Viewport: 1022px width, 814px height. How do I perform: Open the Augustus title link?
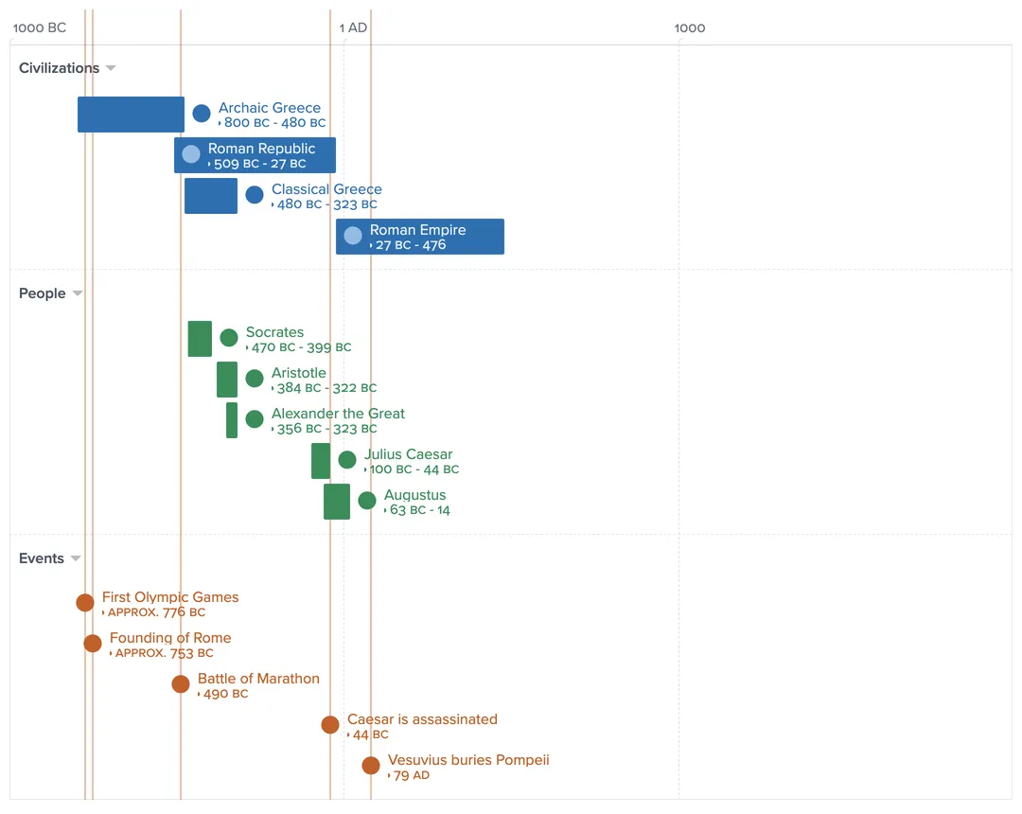(415, 495)
